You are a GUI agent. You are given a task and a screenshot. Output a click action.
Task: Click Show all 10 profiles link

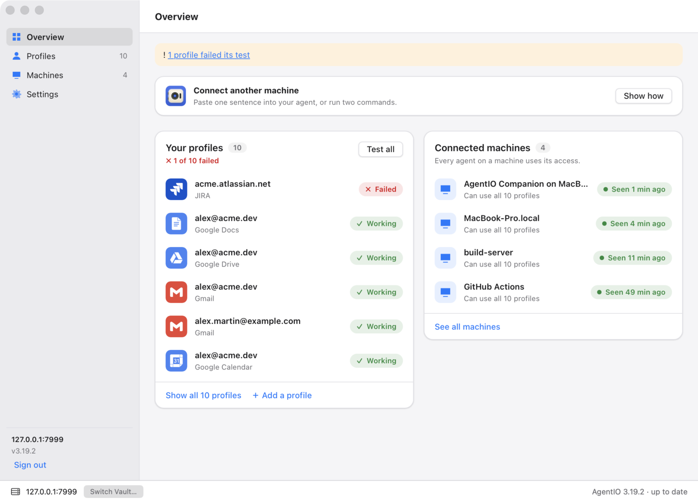[x=203, y=395]
